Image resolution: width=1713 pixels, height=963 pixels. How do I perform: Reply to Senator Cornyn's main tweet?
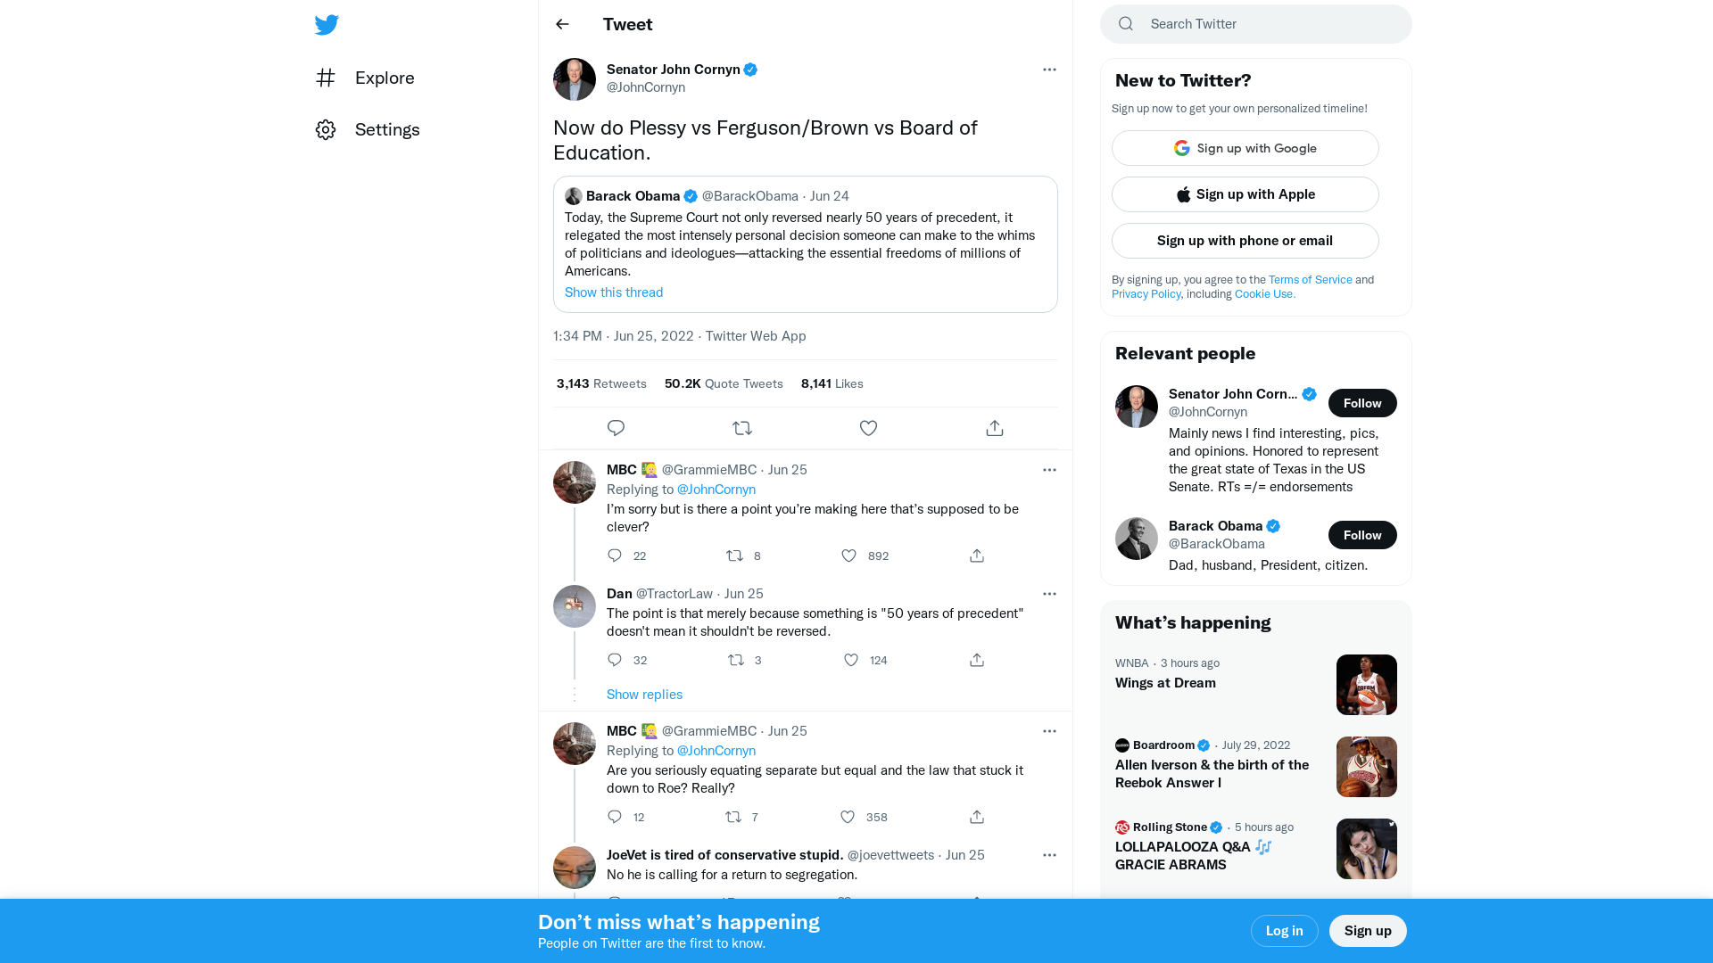click(616, 428)
